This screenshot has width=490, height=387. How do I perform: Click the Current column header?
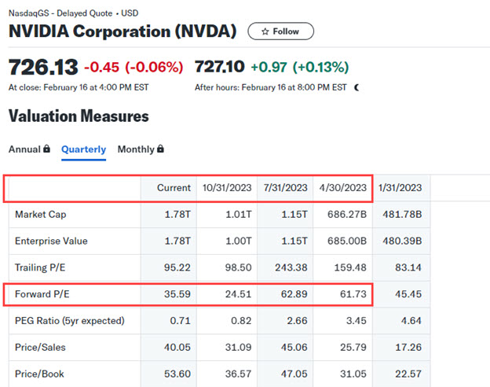click(174, 187)
